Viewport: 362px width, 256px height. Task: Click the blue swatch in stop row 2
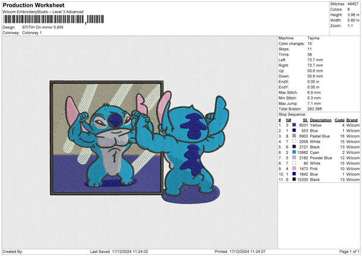pyautogui.click(x=294, y=130)
